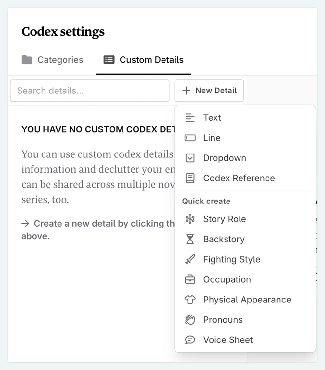Create a Story Role quick detail

224,219
